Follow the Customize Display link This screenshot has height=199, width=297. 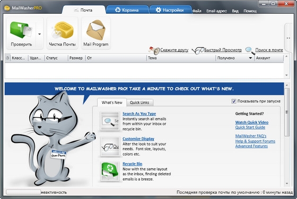coord(138,139)
